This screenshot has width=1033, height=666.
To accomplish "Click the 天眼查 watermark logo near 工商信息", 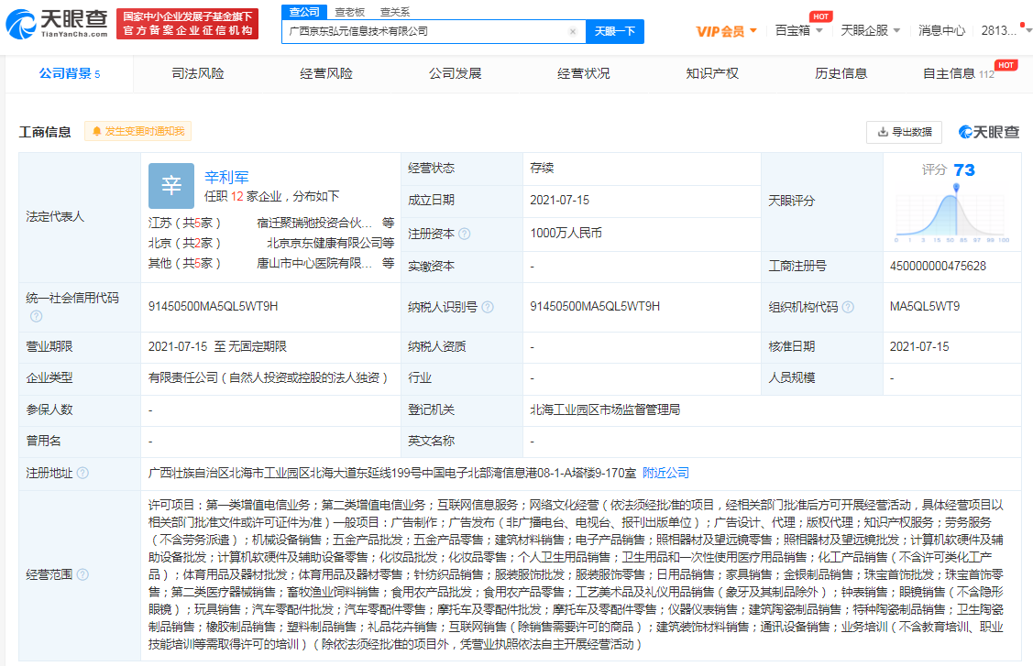I will [x=987, y=133].
